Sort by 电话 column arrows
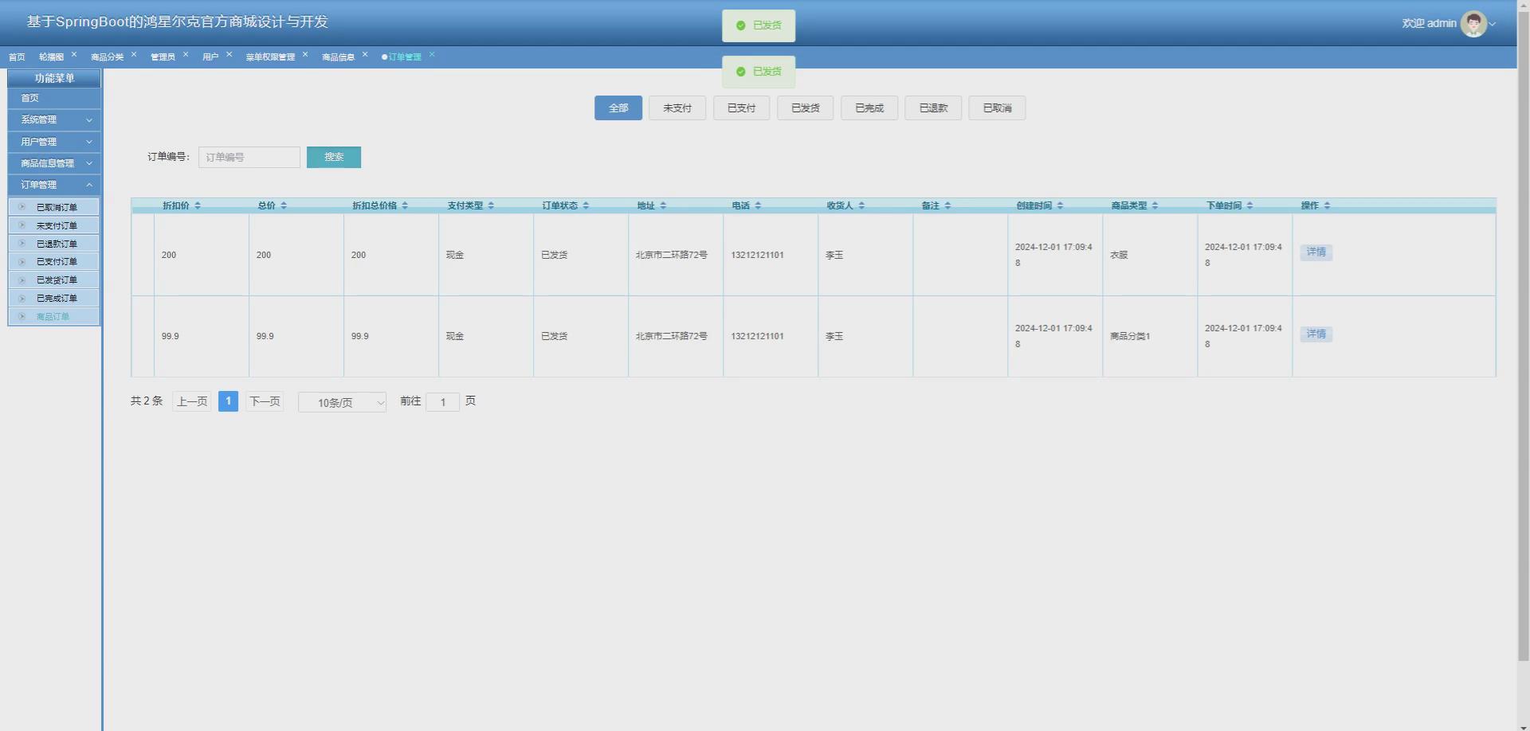The width and height of the screenshot is (1530, 731). point(758,205)
